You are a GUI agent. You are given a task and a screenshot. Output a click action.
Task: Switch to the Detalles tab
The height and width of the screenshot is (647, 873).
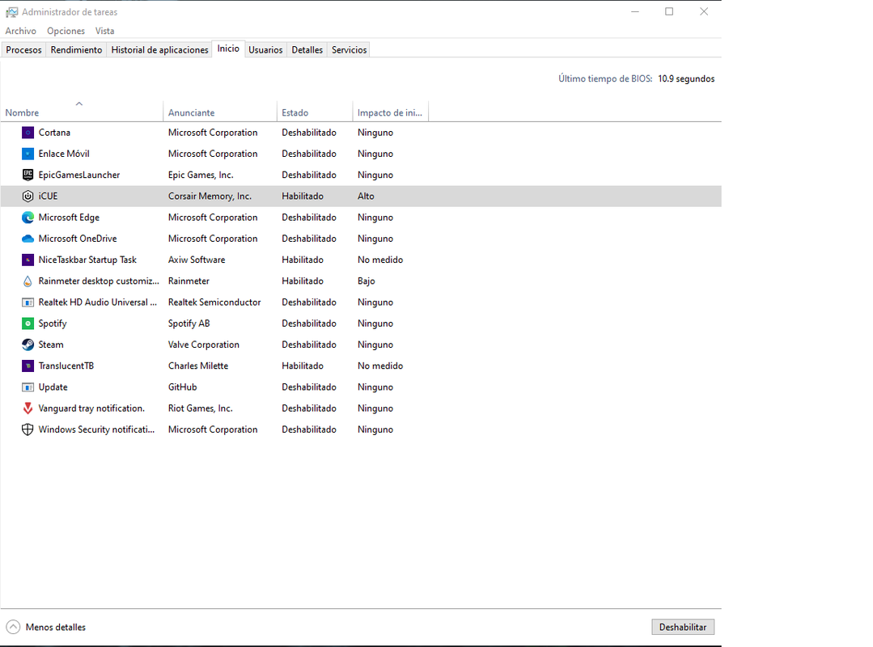307,50
